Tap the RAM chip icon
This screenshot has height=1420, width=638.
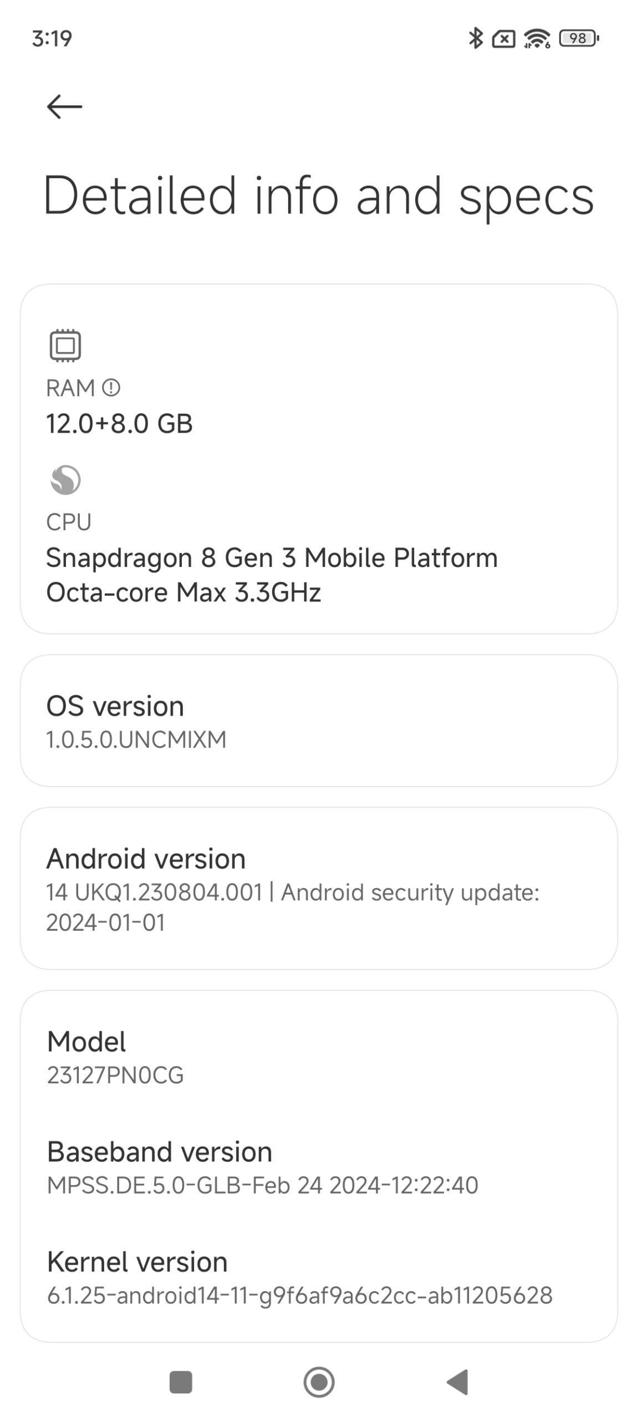coord(65,346)
